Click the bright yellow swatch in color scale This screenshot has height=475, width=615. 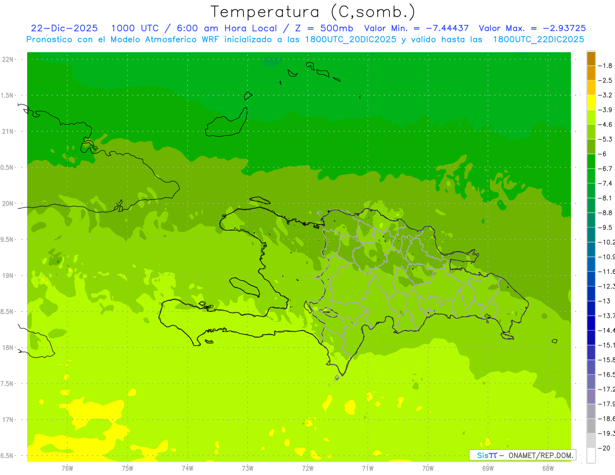pos(591,102)
